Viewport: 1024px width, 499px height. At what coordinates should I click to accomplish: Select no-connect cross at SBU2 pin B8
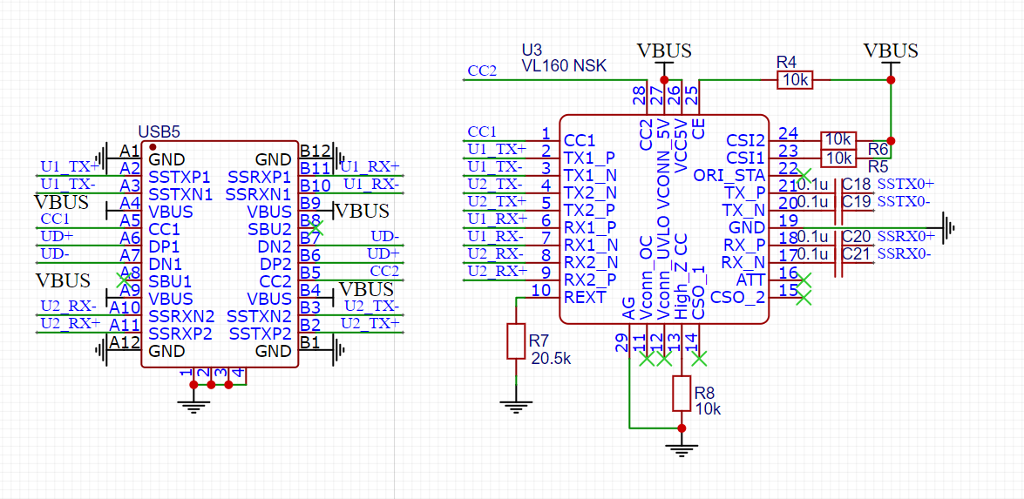317,227
